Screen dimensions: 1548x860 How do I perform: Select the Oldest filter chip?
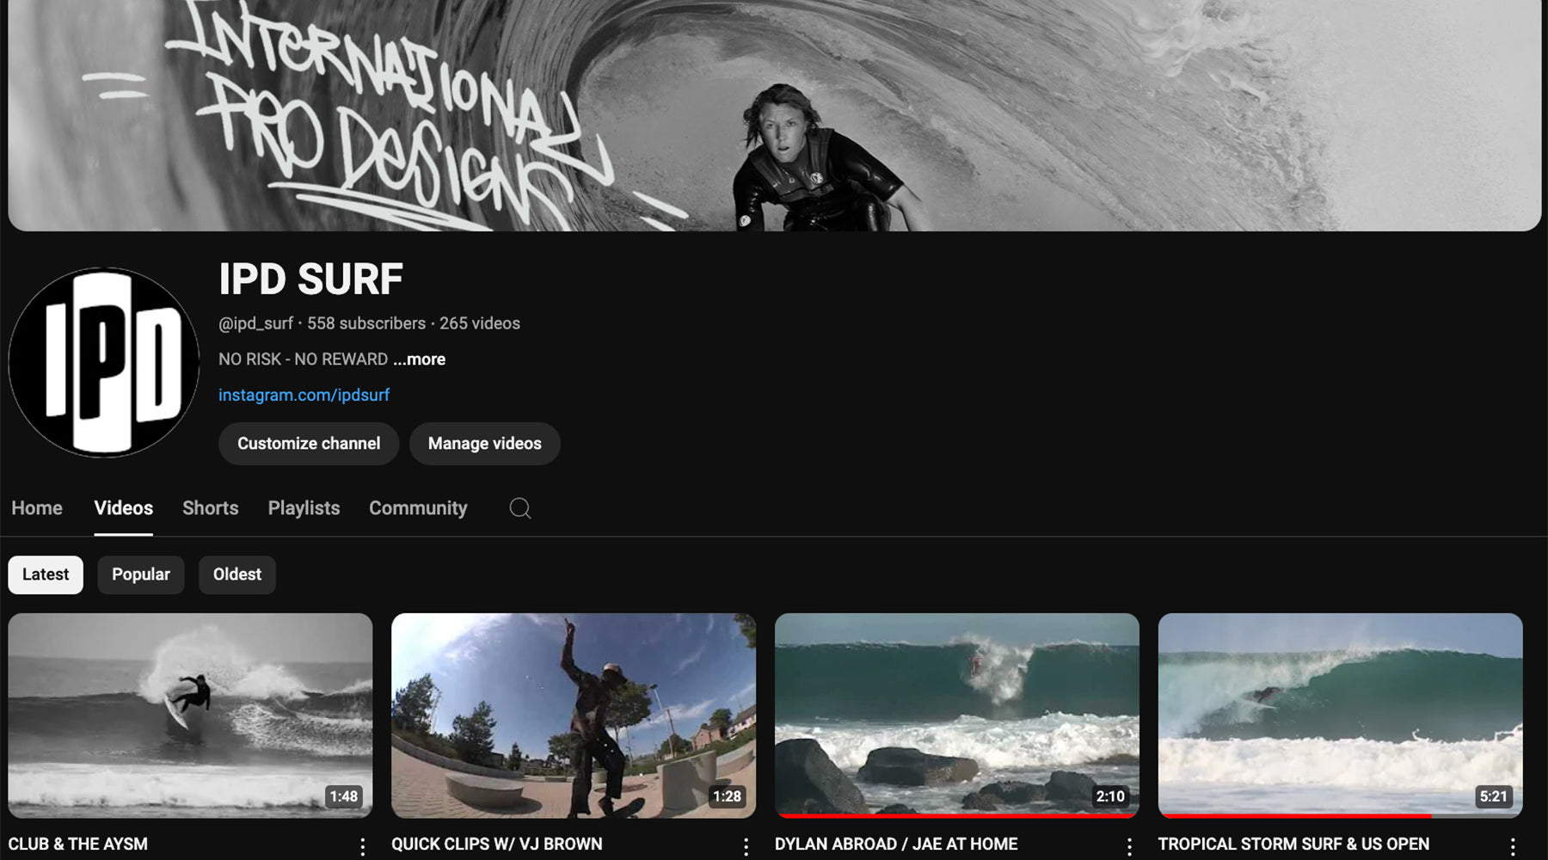tap(236, 574)
